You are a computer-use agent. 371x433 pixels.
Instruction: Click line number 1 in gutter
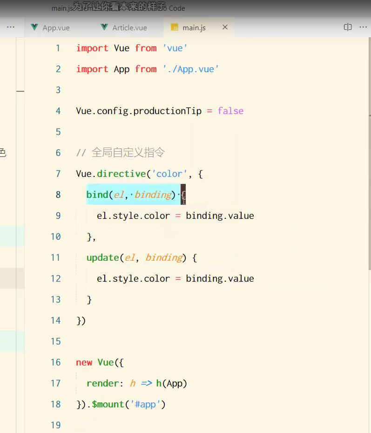58,48
